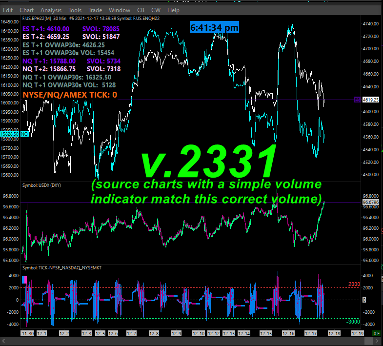Click SVOL: 5734 value

point(103,61)
